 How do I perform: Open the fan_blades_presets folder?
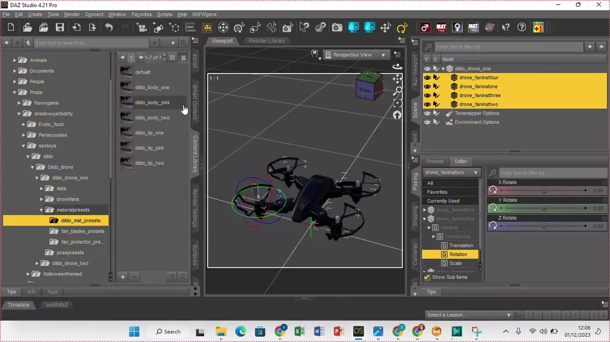click(x=82, y=231)
